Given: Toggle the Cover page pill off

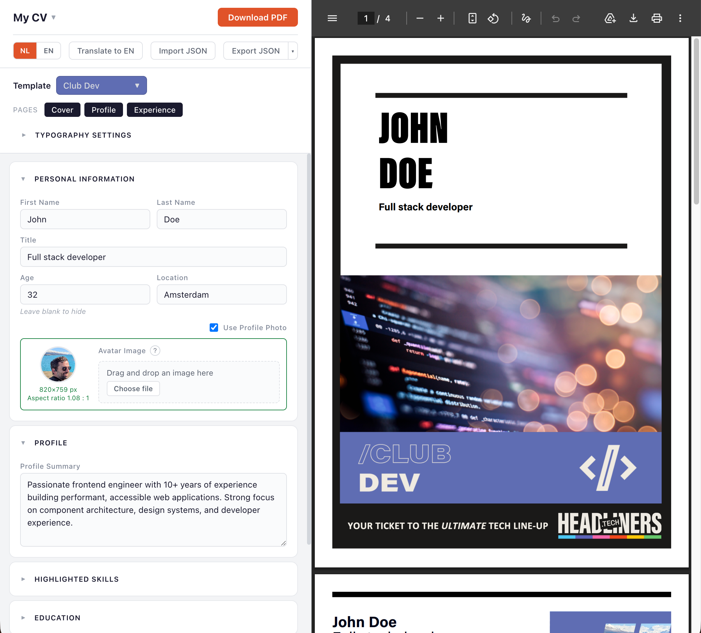Looking at the screenshot, I should 62,110.
